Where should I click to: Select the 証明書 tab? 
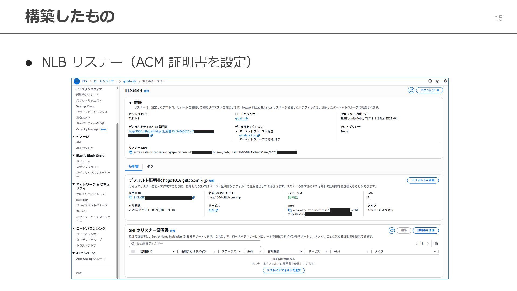coord(134,167)
